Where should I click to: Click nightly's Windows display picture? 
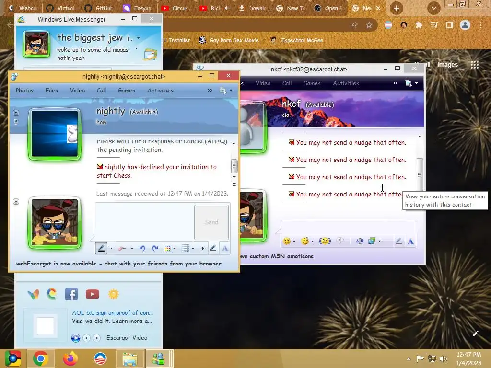(55, 134)
